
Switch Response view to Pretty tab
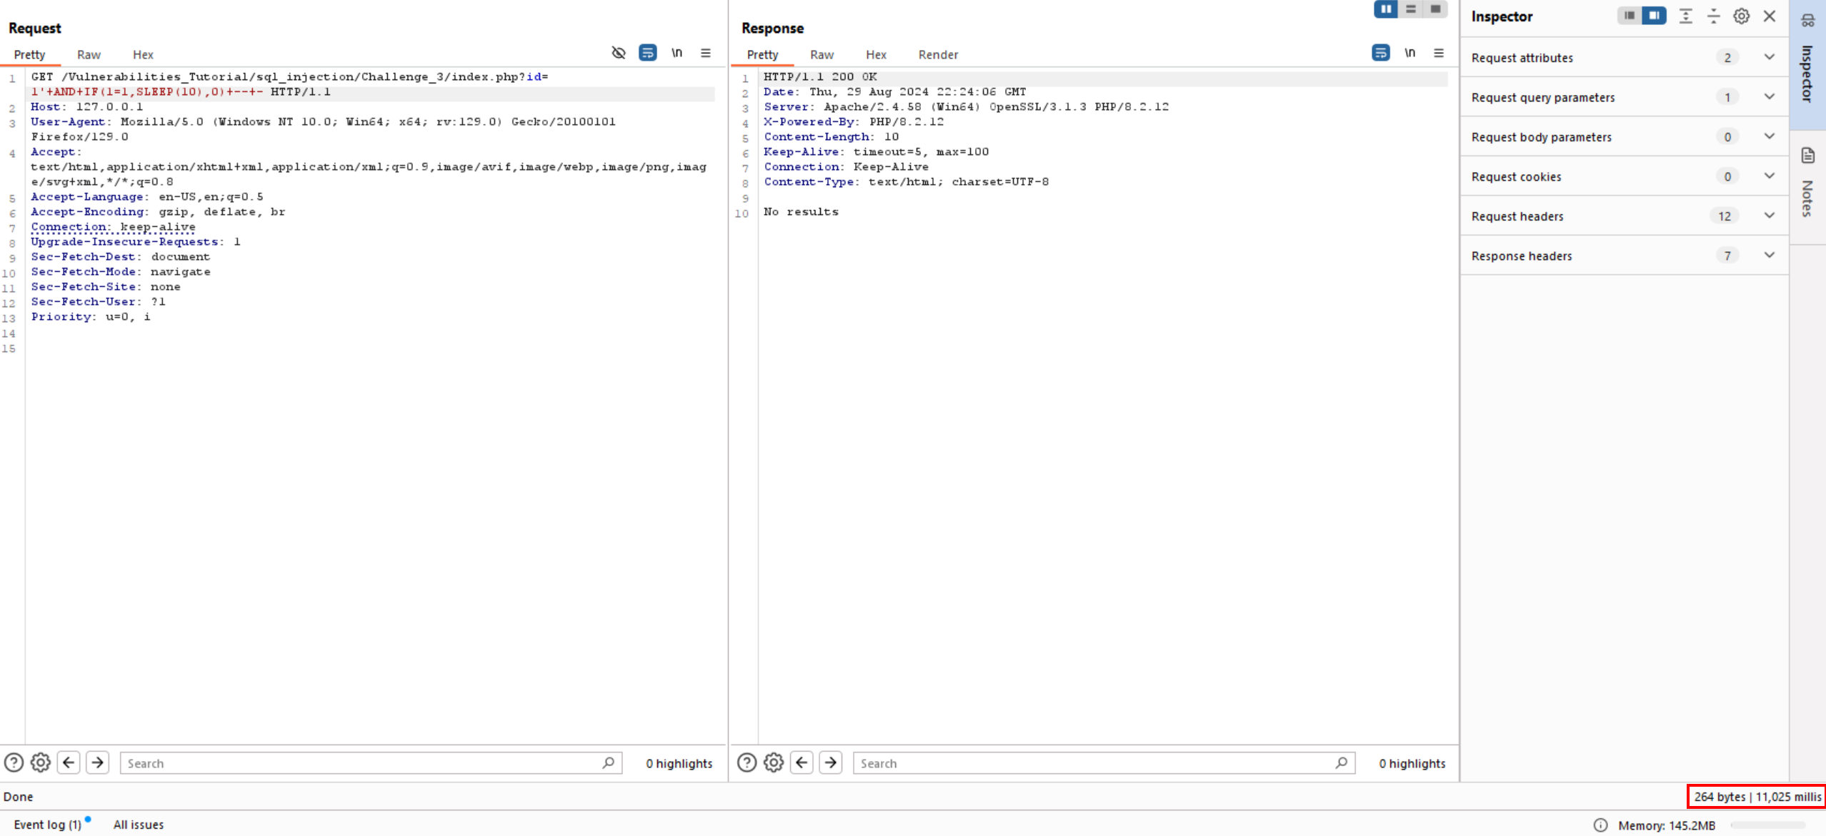click(762, 54)
